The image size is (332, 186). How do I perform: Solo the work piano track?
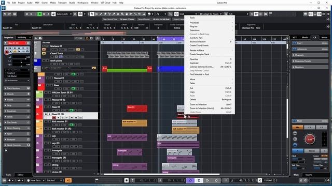pos(47,61)
